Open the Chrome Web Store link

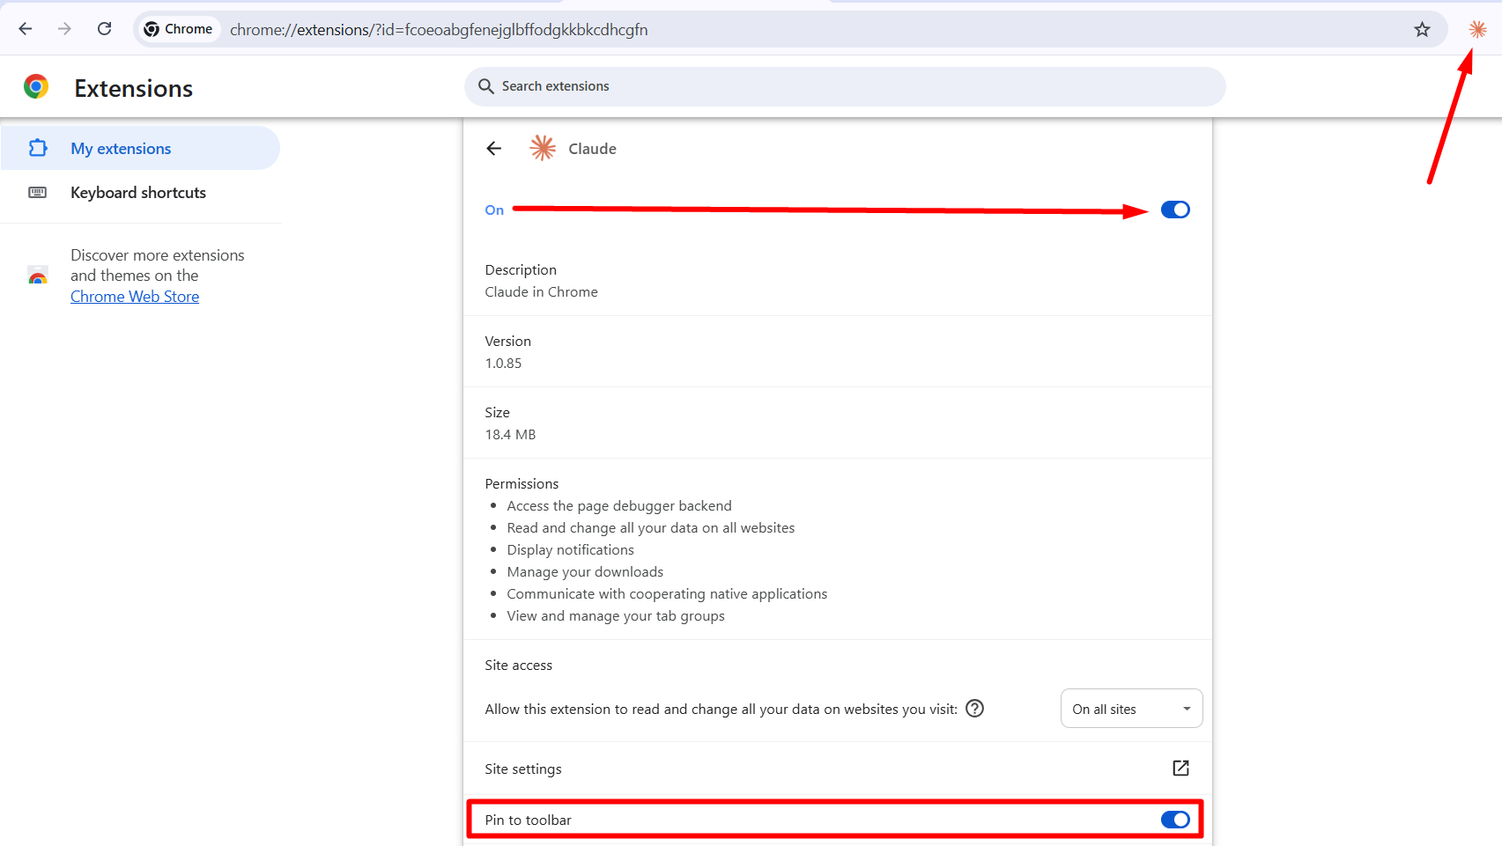point(135,297)
